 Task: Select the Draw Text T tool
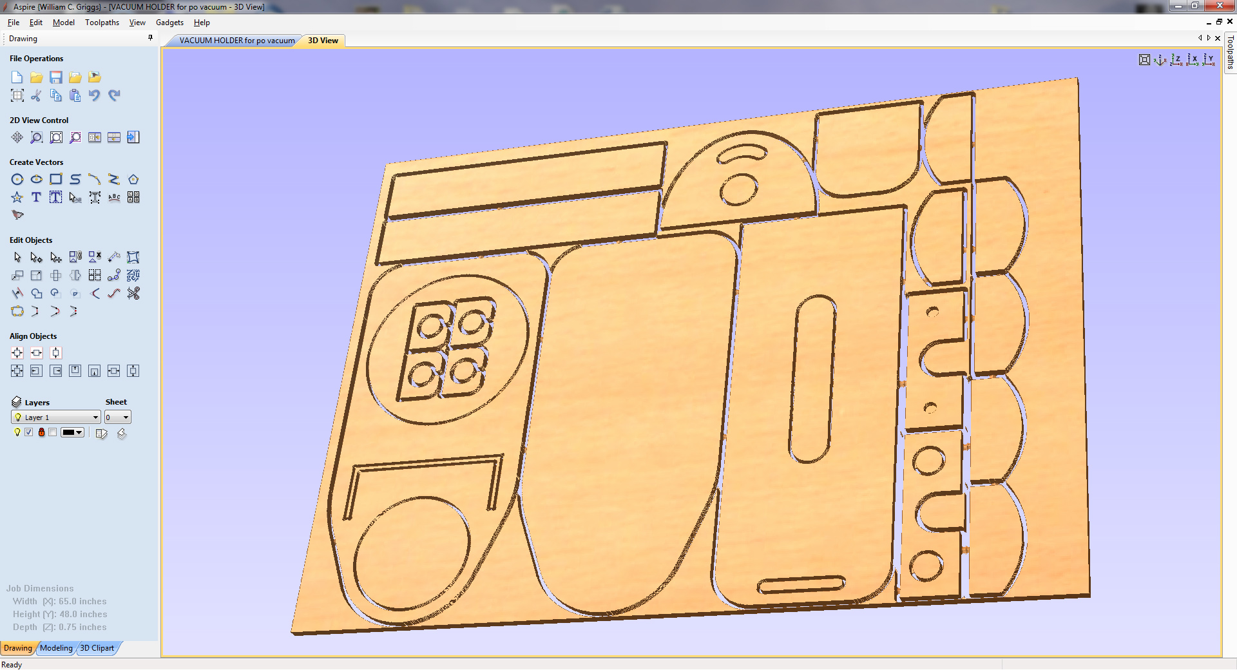(x=37, y=197)
